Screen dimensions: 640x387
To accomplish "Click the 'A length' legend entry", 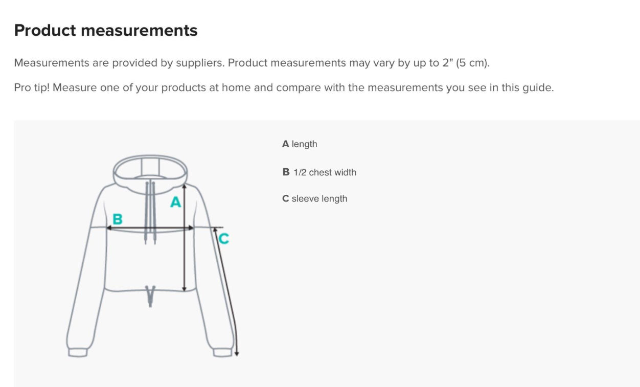I will (300, 144).
